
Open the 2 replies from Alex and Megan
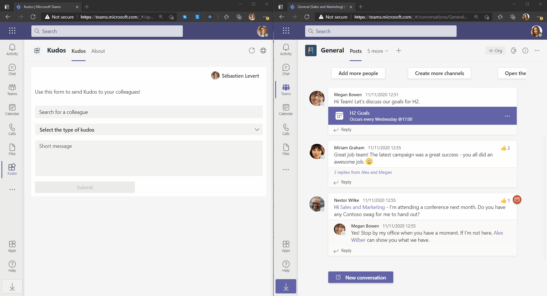[x=363, y=172]
